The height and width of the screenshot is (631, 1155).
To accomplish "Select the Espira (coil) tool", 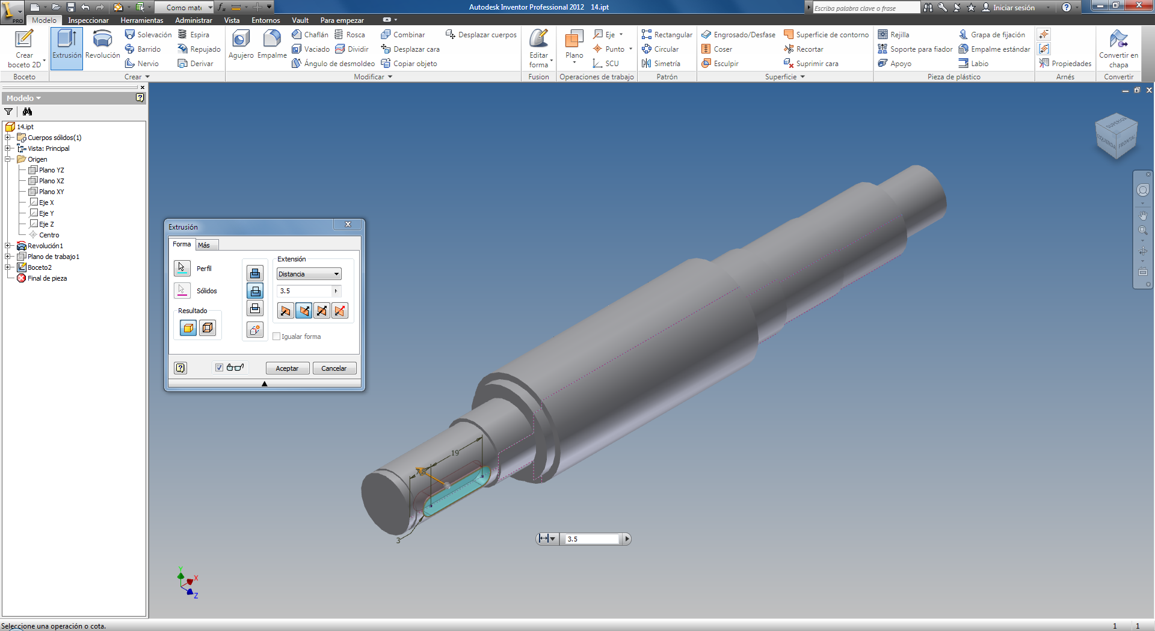I will click(x=194, y=35).
